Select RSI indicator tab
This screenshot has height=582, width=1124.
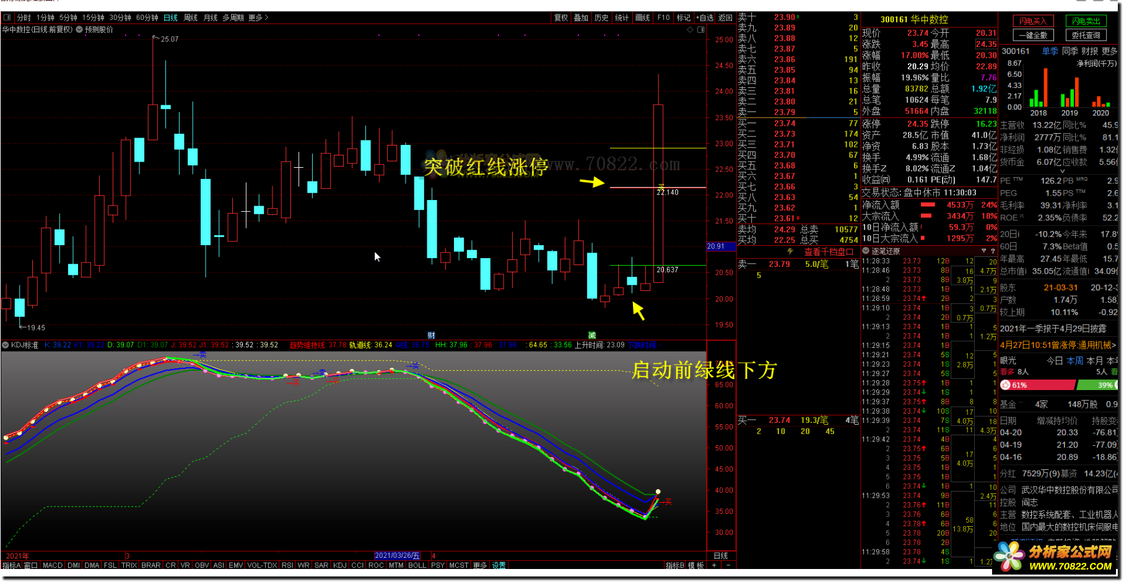287,565
